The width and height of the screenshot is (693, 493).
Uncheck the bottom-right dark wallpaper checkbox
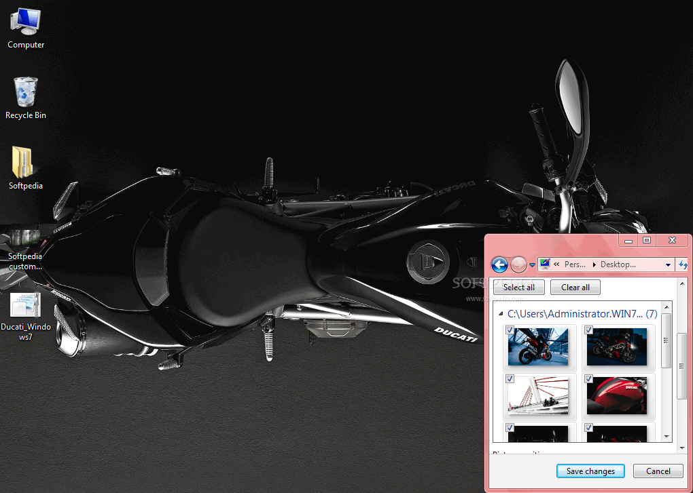[588, 427]
